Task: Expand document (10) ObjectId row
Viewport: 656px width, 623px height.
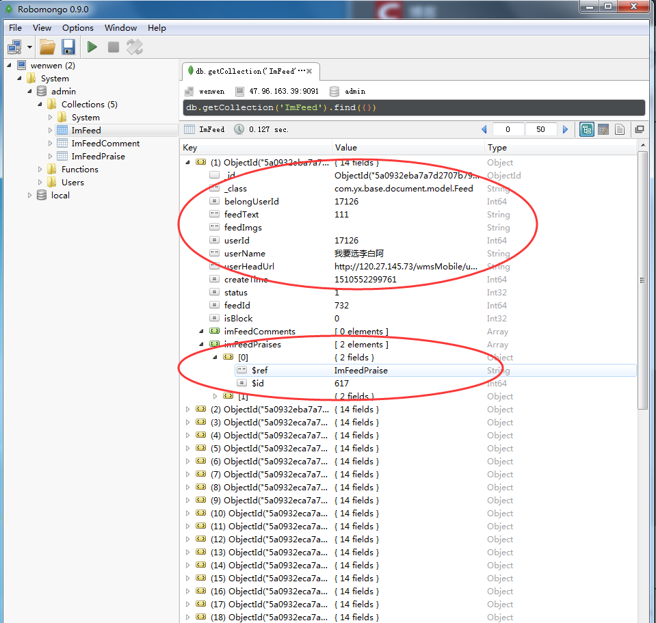Action: point(187,513)
